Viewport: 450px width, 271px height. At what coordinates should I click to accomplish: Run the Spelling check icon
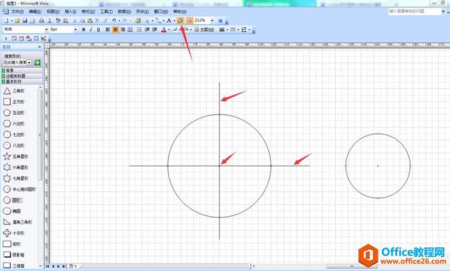pos(58,21)
